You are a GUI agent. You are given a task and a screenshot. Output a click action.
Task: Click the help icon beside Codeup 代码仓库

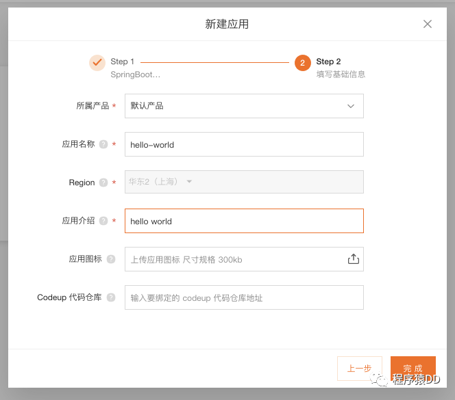point(111,297)
